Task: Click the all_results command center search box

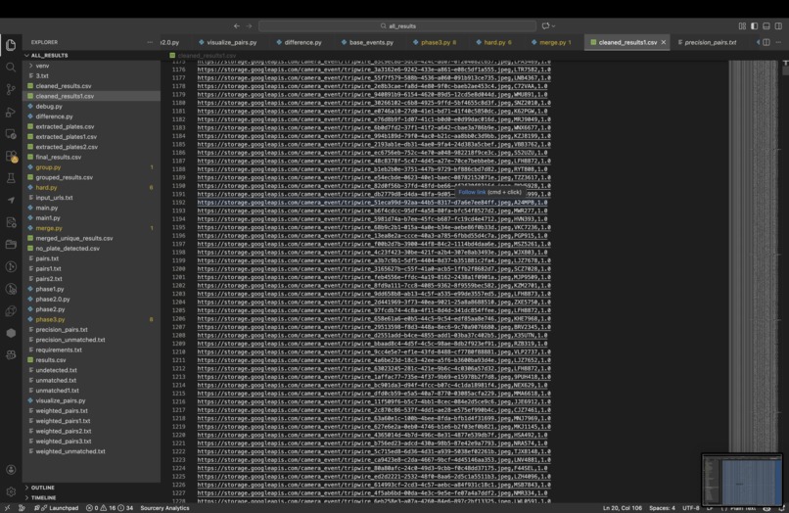Action: 397,26
